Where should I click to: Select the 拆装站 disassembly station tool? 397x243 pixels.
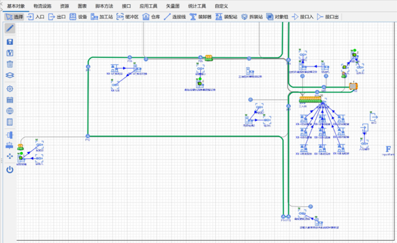[252, 17]
